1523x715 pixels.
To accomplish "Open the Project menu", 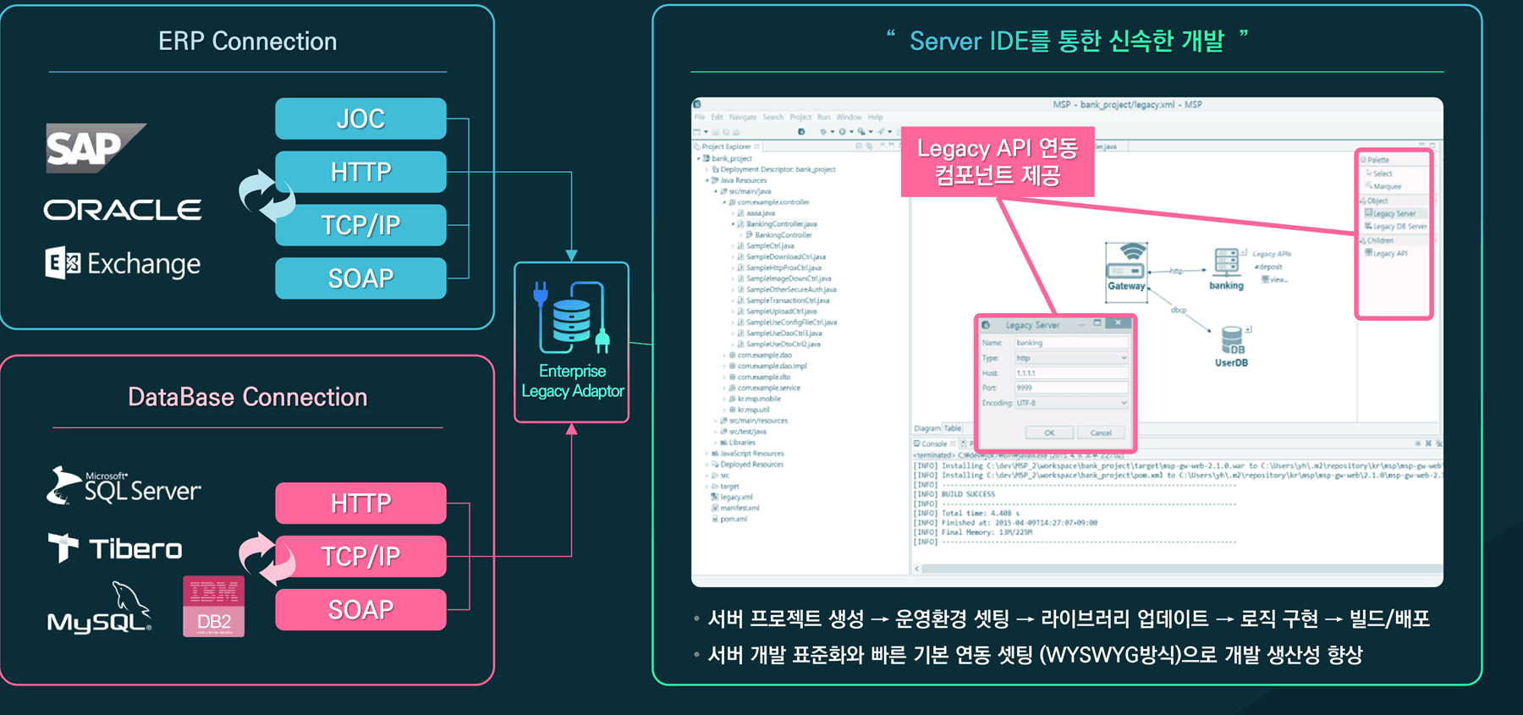I will point(800,118).
